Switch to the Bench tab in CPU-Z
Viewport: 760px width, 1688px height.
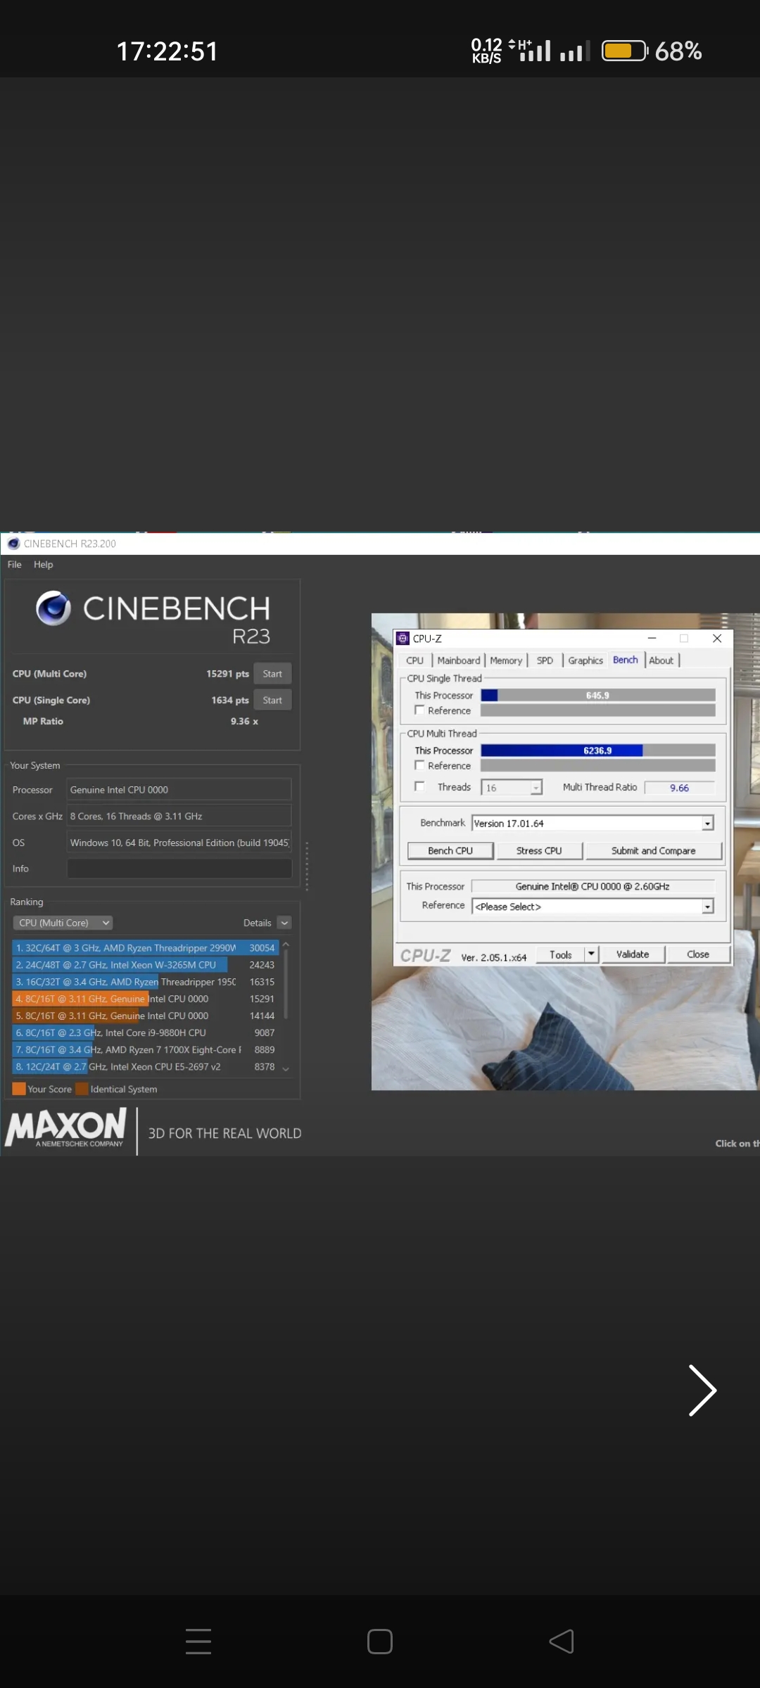point(626,660)
